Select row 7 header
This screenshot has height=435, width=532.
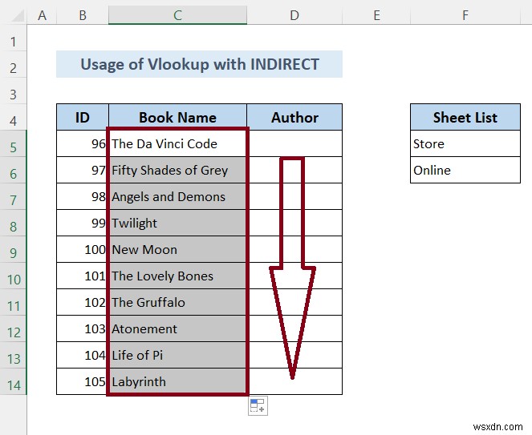(13, 196)
